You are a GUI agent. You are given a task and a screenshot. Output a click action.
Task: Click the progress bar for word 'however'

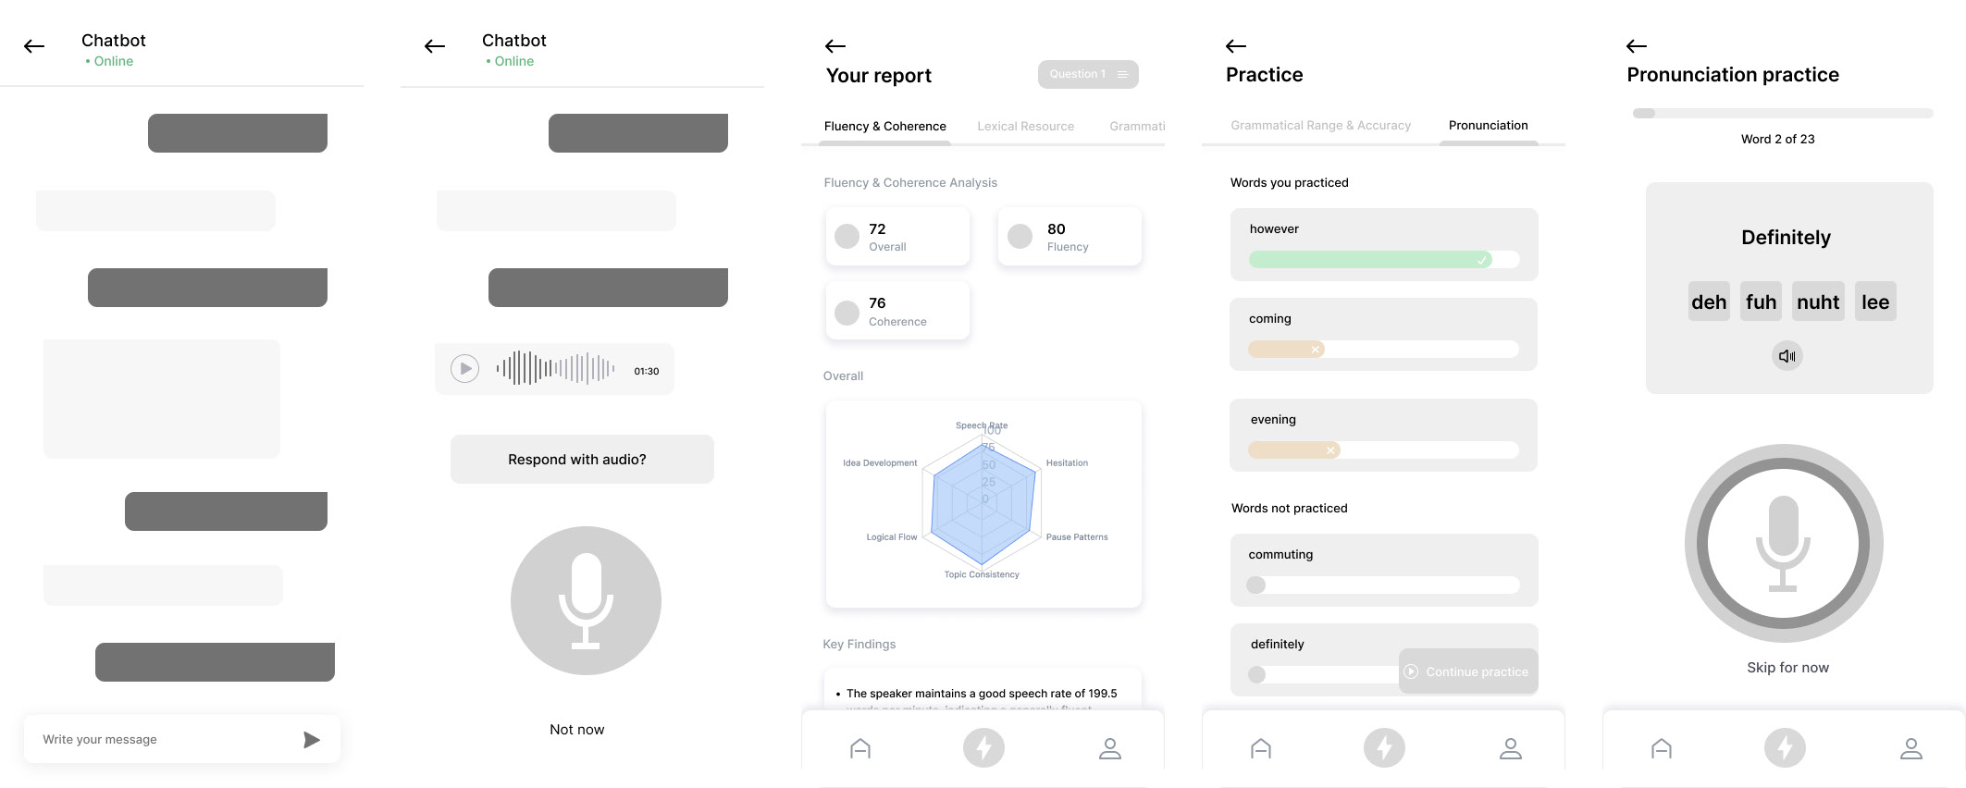(1383, 260)
